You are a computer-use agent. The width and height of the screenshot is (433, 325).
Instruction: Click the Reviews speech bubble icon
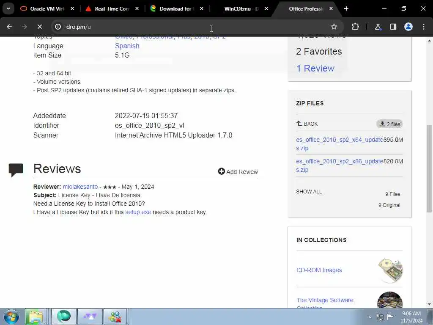point(16,170)
